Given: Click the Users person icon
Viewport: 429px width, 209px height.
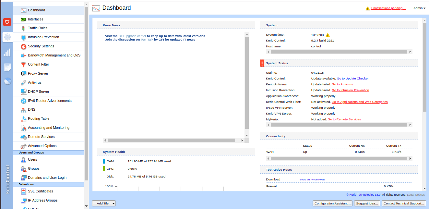Looking at the screenshot, I should 23,160.
